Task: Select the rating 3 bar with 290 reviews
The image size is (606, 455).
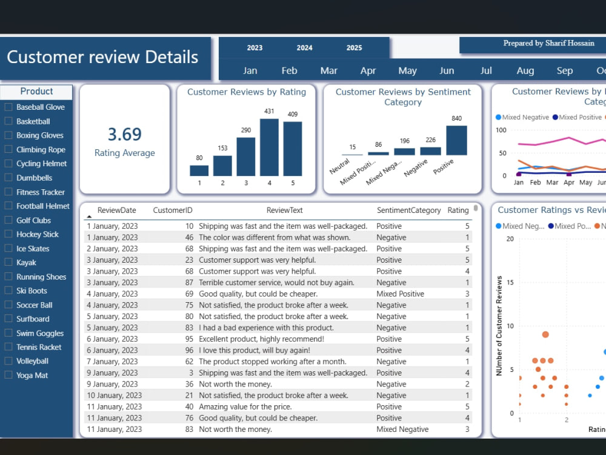Action: point(246,157)
